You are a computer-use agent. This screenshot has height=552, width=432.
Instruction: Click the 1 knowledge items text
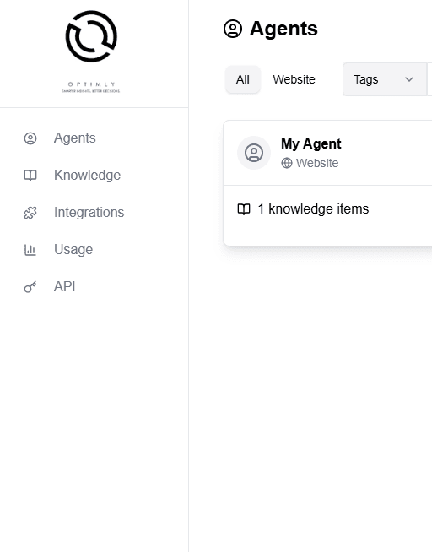(313, 209)
